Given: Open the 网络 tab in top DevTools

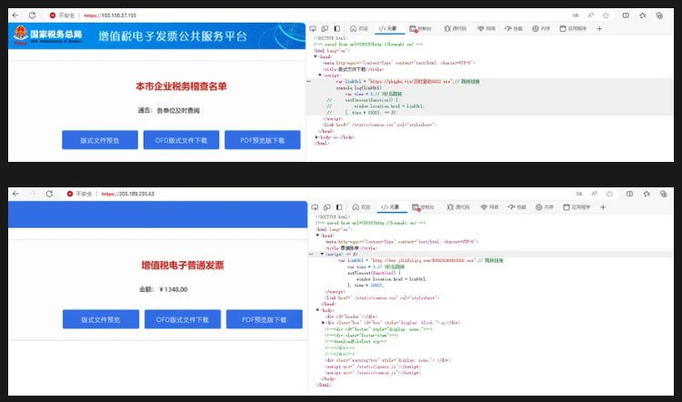Looking at the screenshot, I should [x=486, y=29].
